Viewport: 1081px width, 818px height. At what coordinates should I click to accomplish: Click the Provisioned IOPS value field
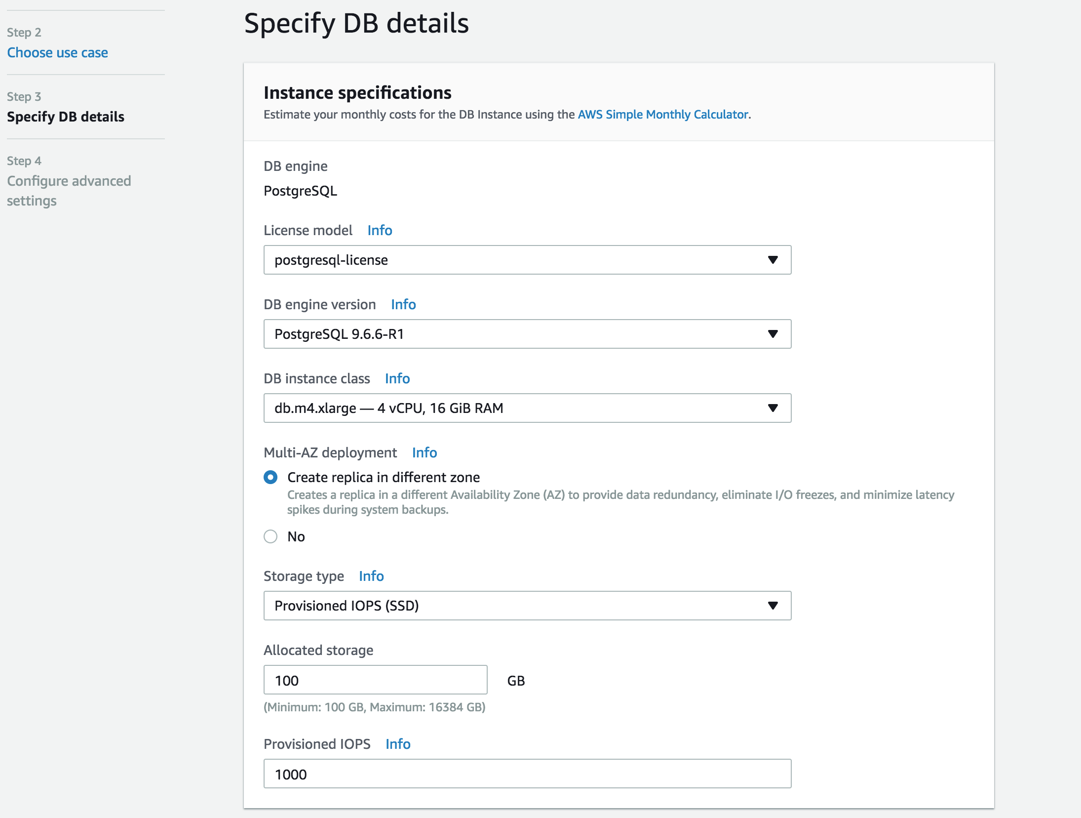pyautogui.click(x=527, y=774)
